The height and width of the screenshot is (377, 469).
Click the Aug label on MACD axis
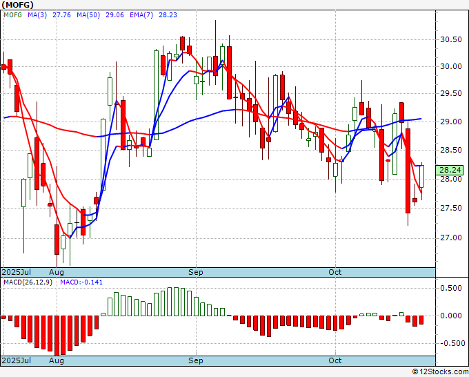[57, 360]
